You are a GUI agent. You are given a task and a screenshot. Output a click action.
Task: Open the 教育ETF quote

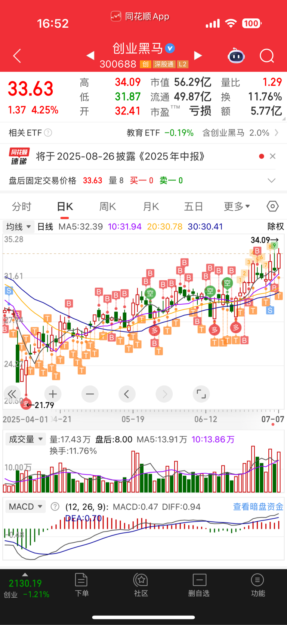click(x=160, y=132)
